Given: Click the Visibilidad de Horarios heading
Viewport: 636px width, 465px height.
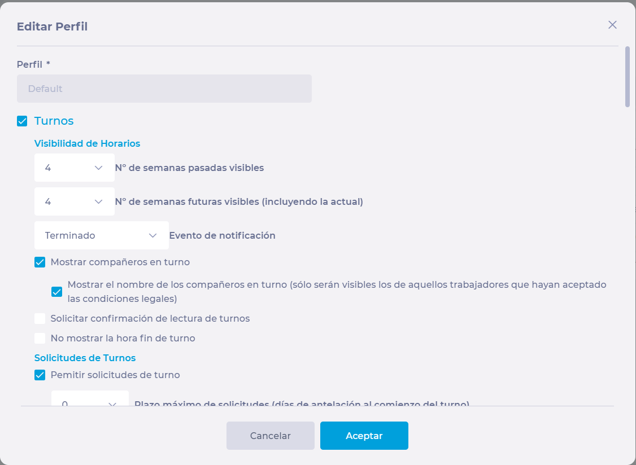Looking at the screenshot, I should (87, 143).
